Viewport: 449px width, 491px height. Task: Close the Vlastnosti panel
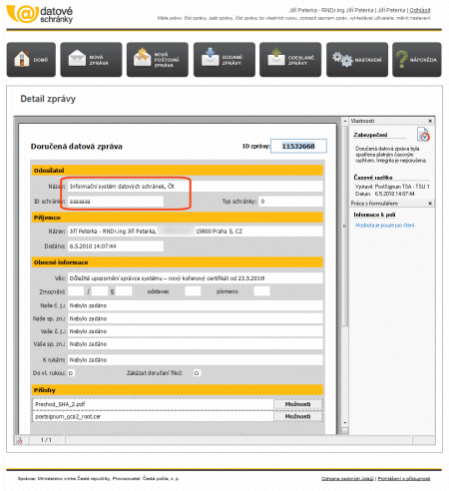pos(430,121)
